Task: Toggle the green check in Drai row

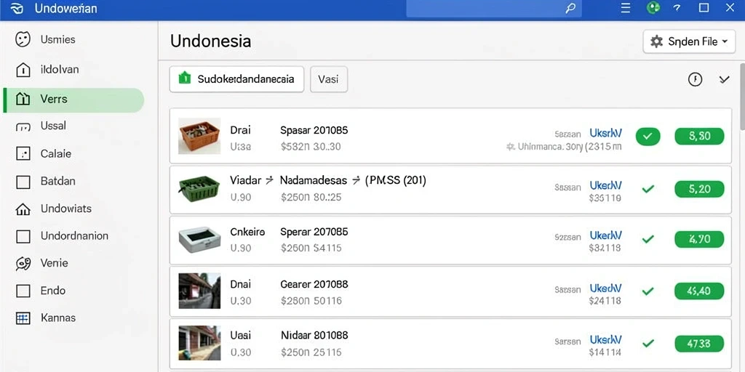Action: [x=648, y=137]
